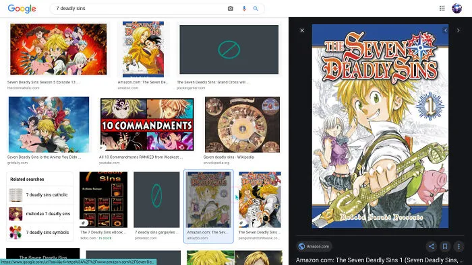Close the image preview panel
Image resolution: width=472 pixels, height=265 pixels.
[302, 30]
